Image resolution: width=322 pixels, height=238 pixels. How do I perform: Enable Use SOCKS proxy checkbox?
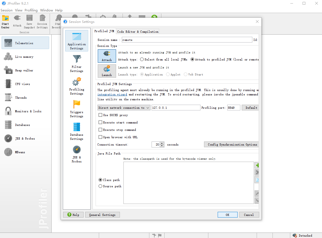pyautogui.click(x=100, y=115)
